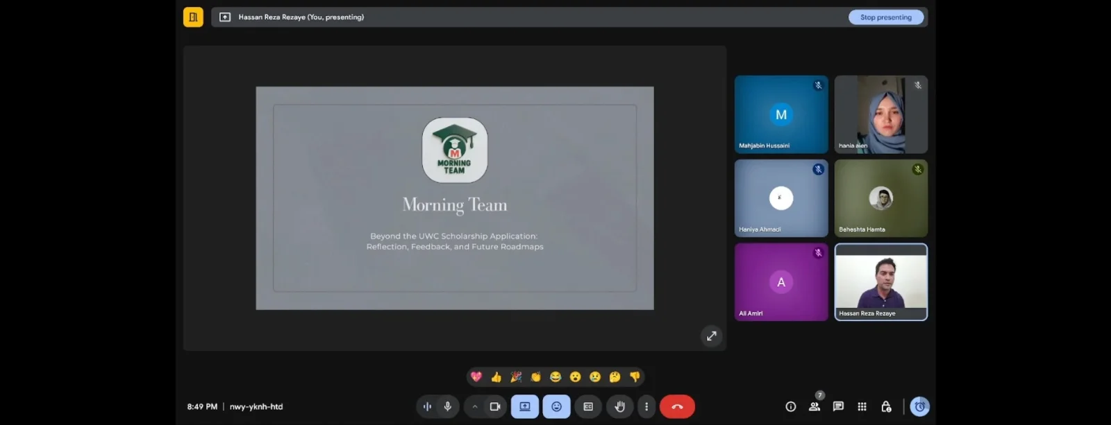This screenshot has height=425, width=1111.
Task: Open the chat with everyone icon
Action: [838, 407]
